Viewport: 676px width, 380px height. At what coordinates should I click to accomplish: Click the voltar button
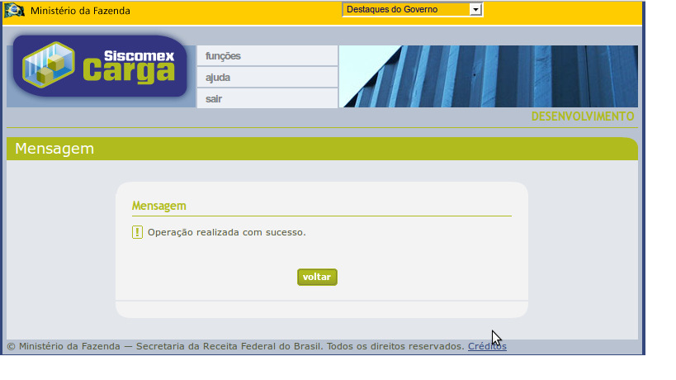click(x=317, y=277)
